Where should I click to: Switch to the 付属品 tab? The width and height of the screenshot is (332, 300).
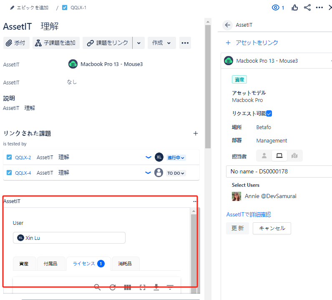[x=51, y=264]
